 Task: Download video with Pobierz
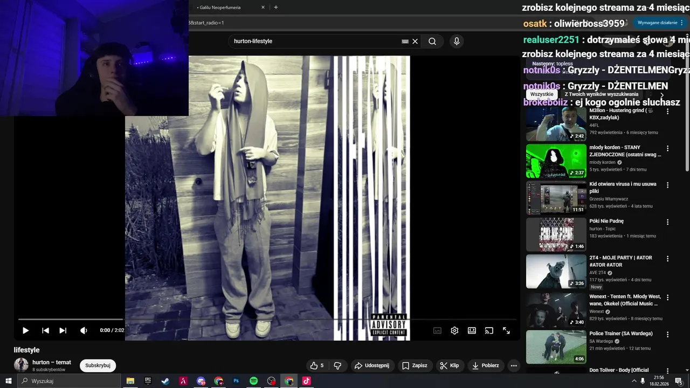click(x=486, y=365)
